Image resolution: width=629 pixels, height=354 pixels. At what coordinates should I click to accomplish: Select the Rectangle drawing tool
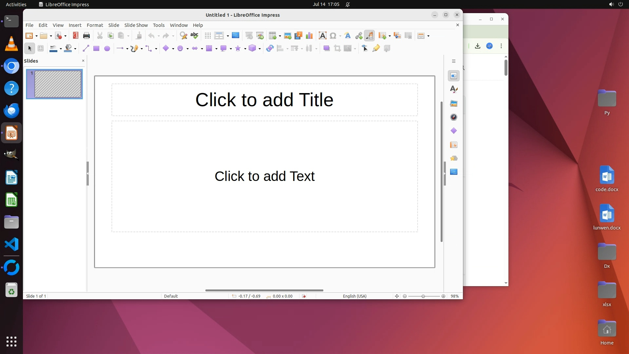pos(96,49)
